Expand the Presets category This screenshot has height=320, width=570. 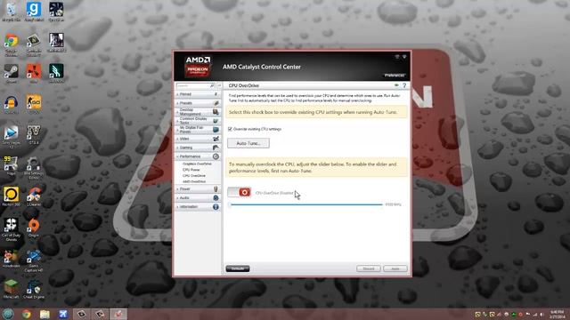pos(198,103)
